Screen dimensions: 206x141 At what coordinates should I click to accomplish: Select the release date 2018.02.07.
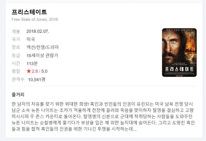point(38,31)
